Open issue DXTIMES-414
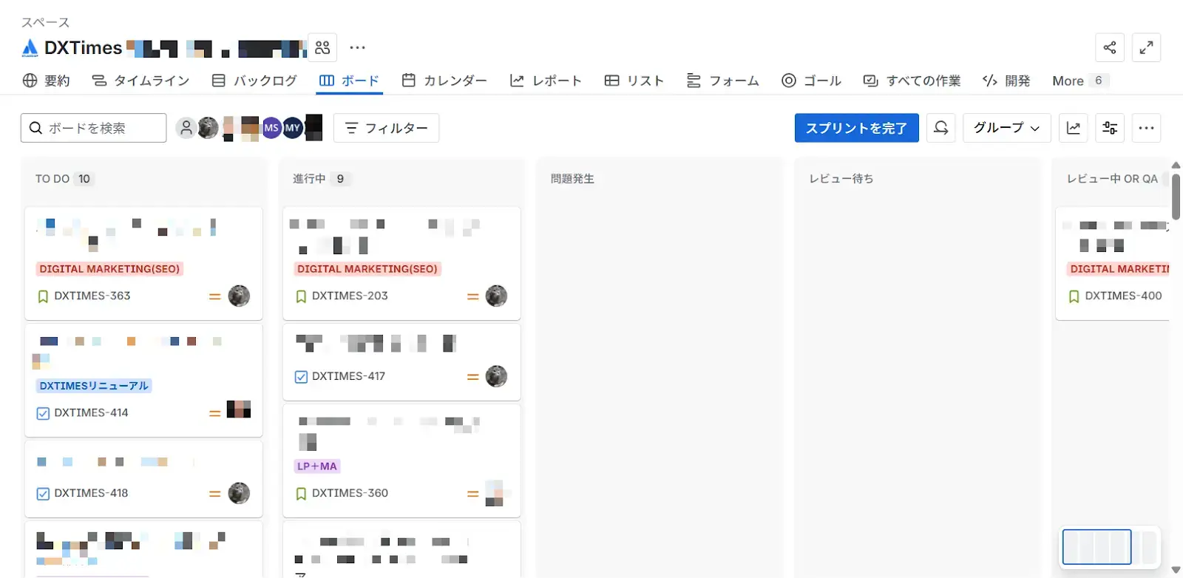The image size is (1183, 578). 91,412
